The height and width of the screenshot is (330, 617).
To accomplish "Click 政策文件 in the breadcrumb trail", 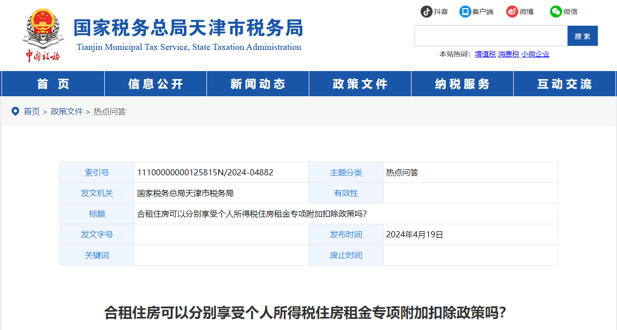I will tap(66, 111).
